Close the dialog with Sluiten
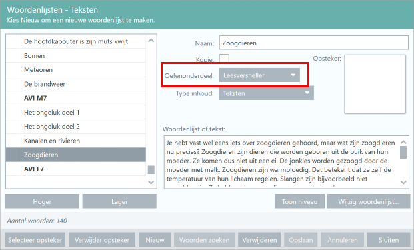Image resolution: width=414 pixels, height=250 pixels. click(389, 240)
